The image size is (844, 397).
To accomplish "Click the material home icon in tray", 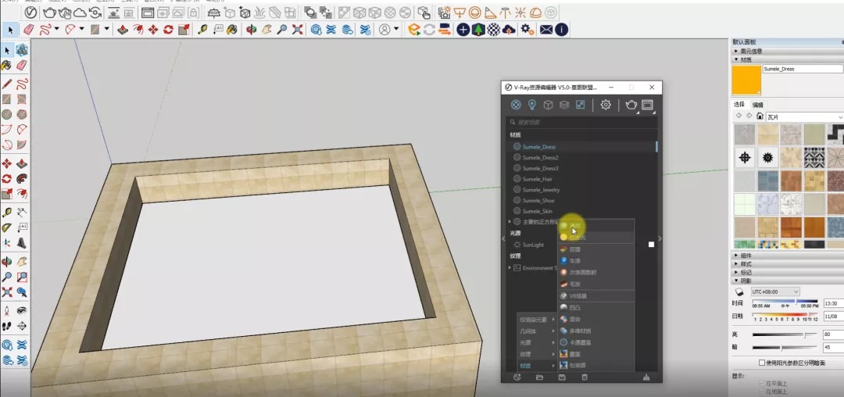I will click(760, 116).
